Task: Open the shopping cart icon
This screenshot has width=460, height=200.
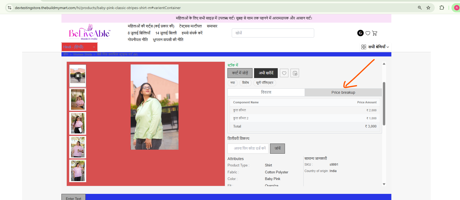Action: point(375,33)
